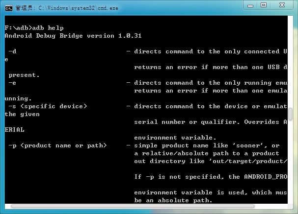Open the cmd.exe system menu icon
The height and width of the screenshot is (214, 298).
click(x=9, y=8)
